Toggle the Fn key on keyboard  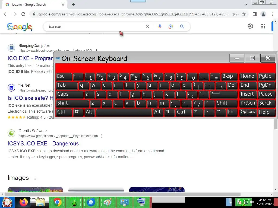[232, 112]
